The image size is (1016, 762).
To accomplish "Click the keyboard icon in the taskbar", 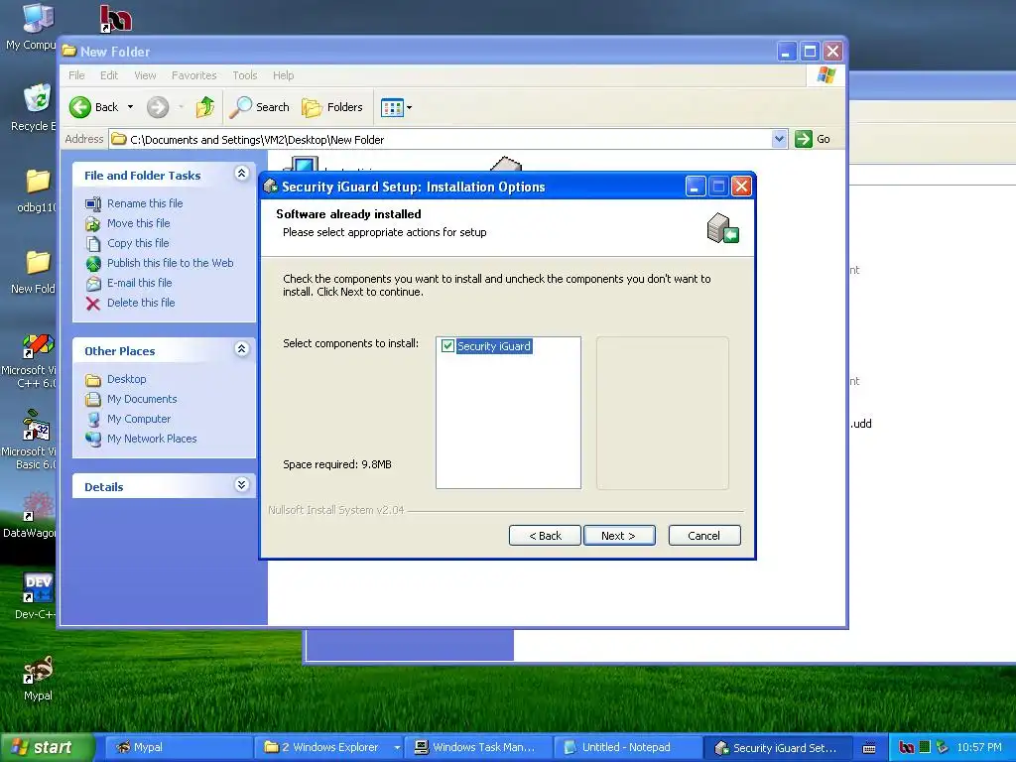I will point(869,748).
